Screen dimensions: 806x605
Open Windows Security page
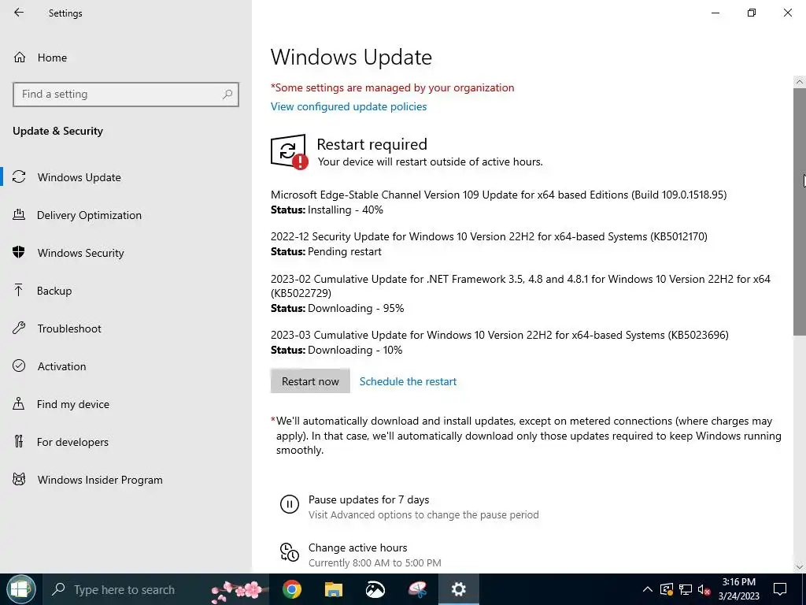coord(81,253)
